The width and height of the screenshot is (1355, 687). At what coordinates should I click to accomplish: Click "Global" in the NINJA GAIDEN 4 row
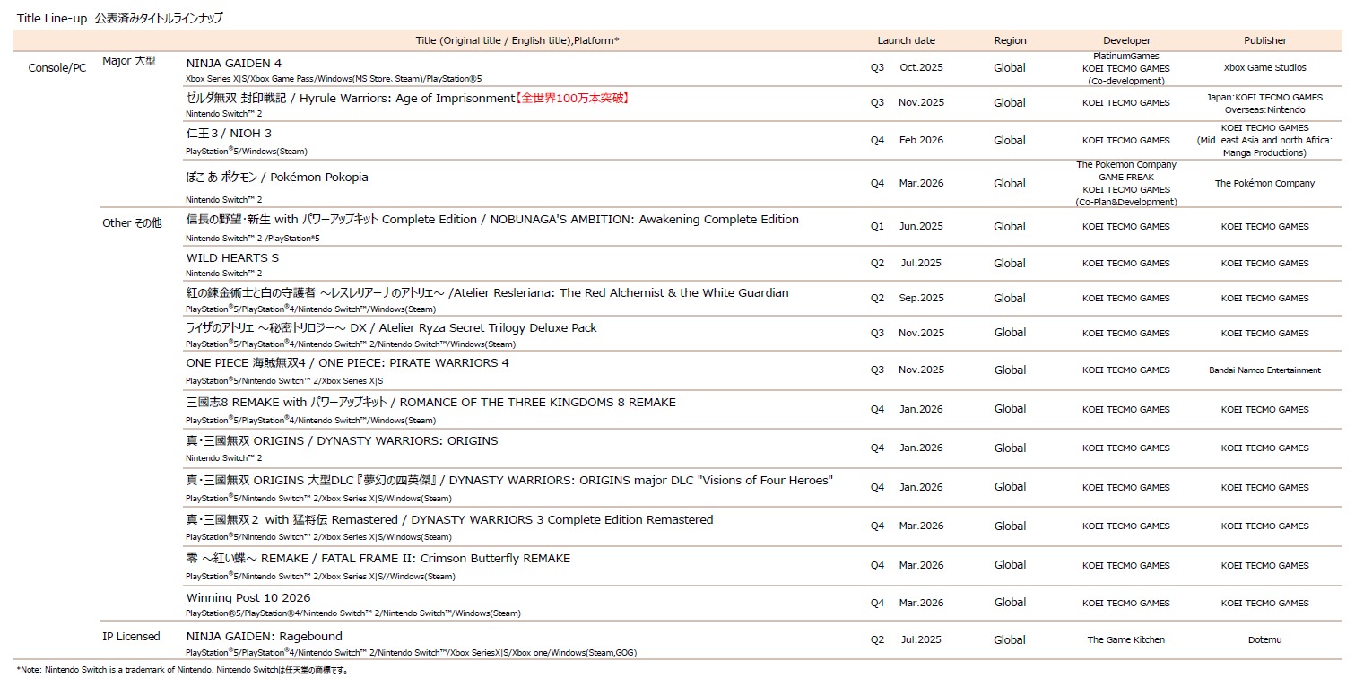click(x=1010, y=68)
